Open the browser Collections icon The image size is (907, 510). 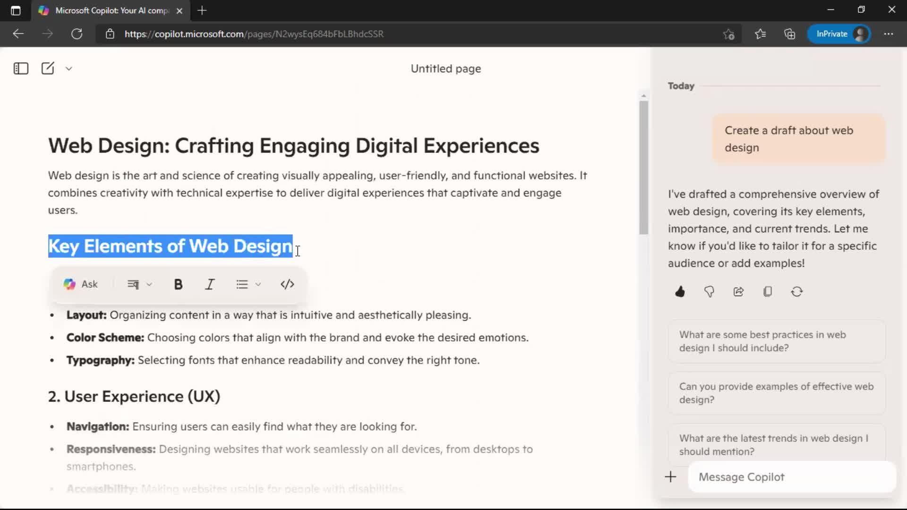point(789,34)
